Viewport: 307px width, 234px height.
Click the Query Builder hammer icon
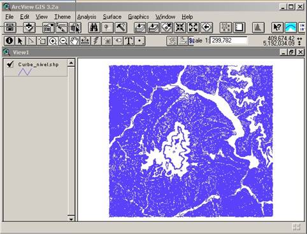click(121, 27)
